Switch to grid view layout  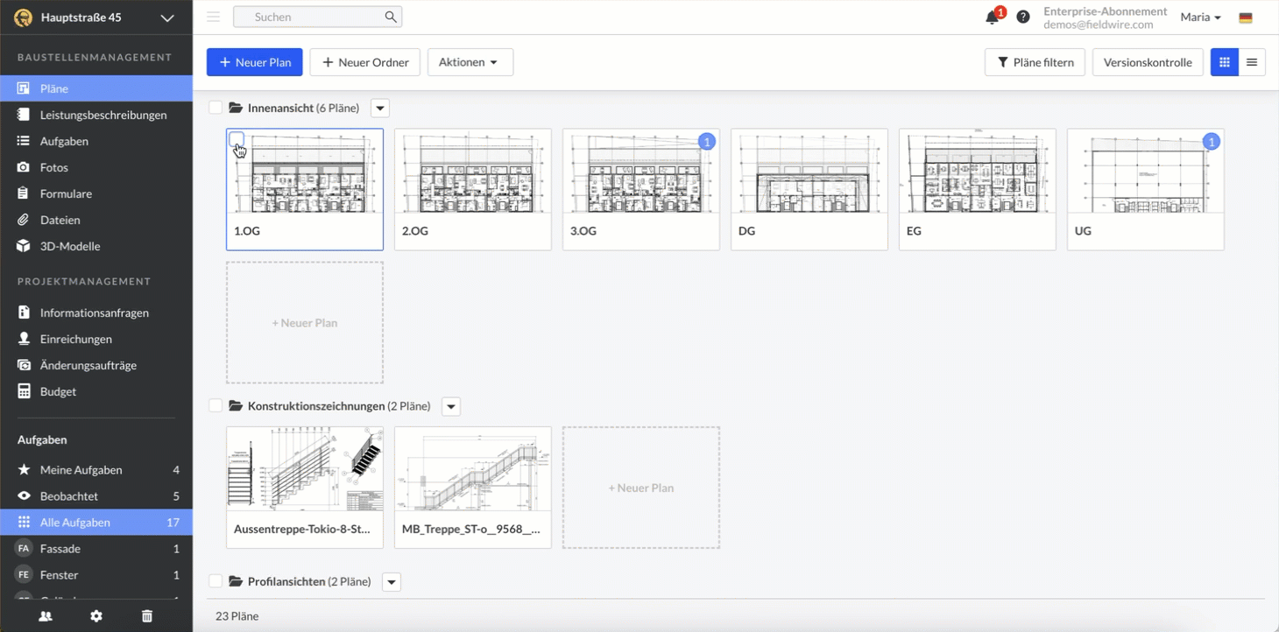1225,62
